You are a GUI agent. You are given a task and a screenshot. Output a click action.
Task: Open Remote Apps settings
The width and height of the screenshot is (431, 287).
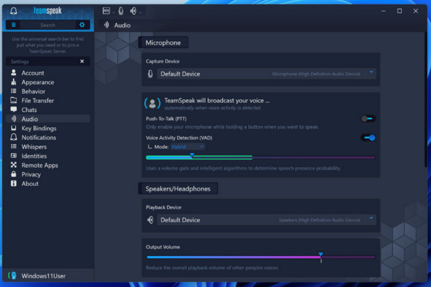point(48,165)
